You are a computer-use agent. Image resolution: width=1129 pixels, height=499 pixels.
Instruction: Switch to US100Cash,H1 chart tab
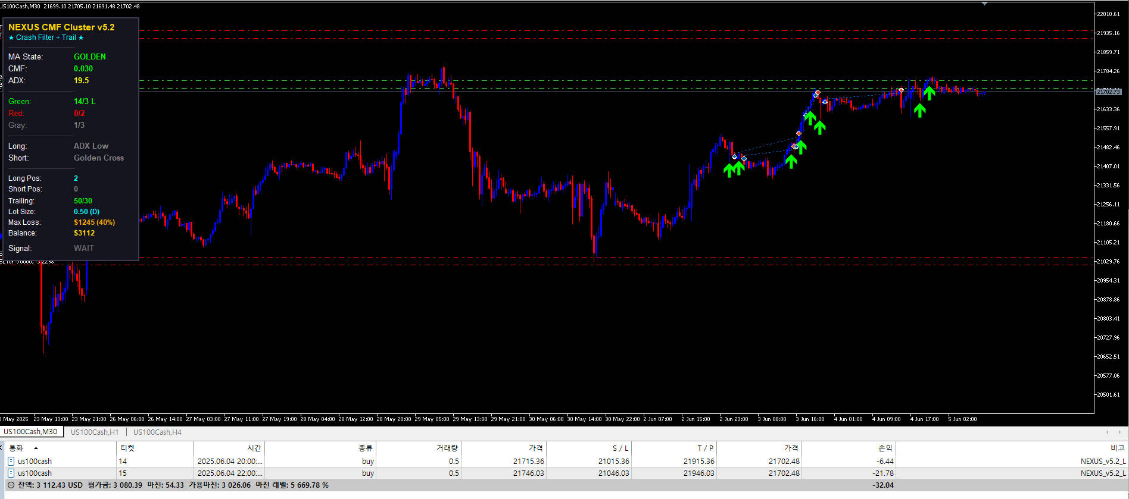coord(95,432)
